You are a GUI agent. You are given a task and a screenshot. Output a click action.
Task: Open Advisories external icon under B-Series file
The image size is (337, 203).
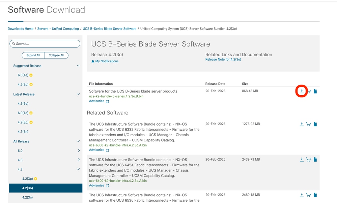pos(108,101)
